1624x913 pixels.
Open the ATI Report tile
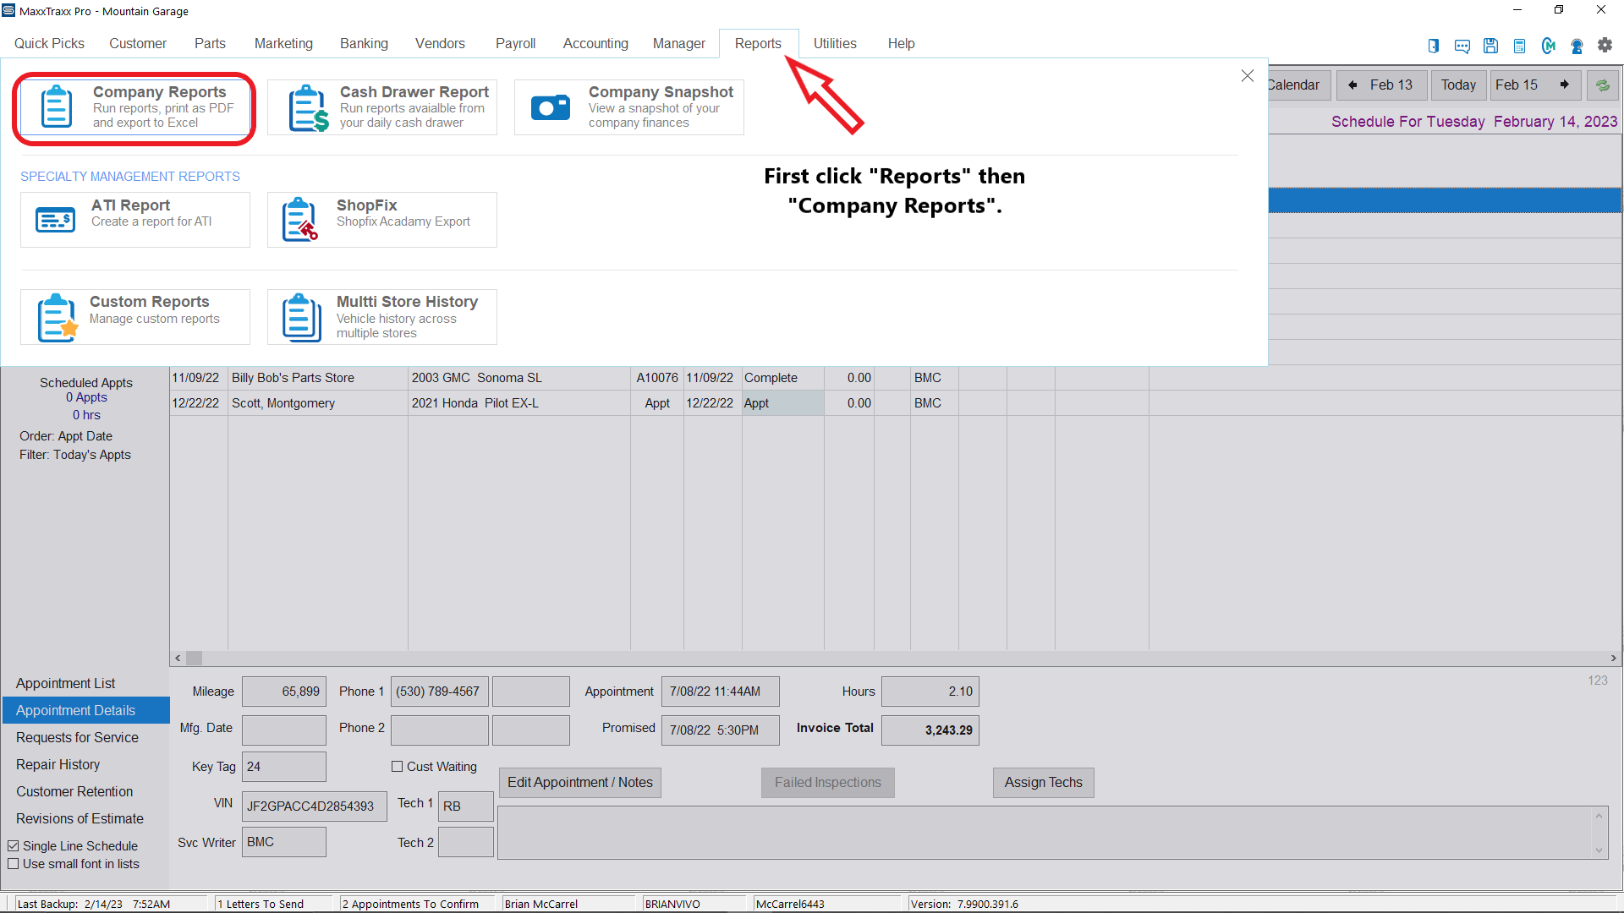pos(135,220)
